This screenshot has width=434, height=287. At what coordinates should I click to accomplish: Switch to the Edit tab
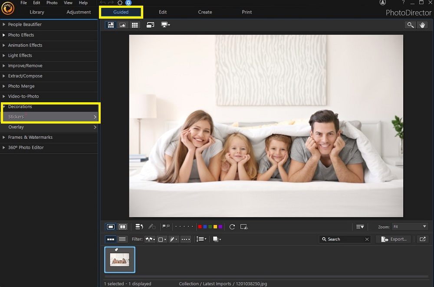click(163, 12)
